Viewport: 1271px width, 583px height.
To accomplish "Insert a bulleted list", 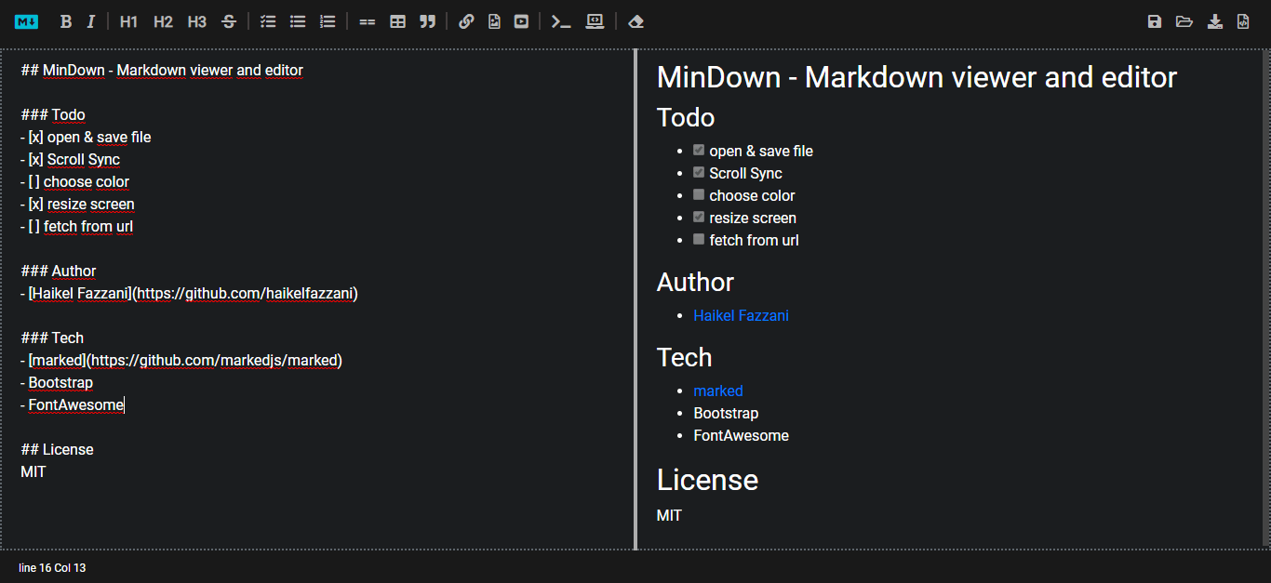I will coord(298,21).
